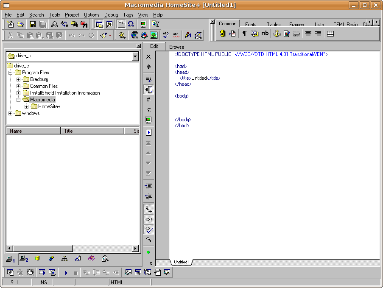Expand the Bradbury folder
The width and height of the screenshot is (383, 288).
[x=18, y=79]
